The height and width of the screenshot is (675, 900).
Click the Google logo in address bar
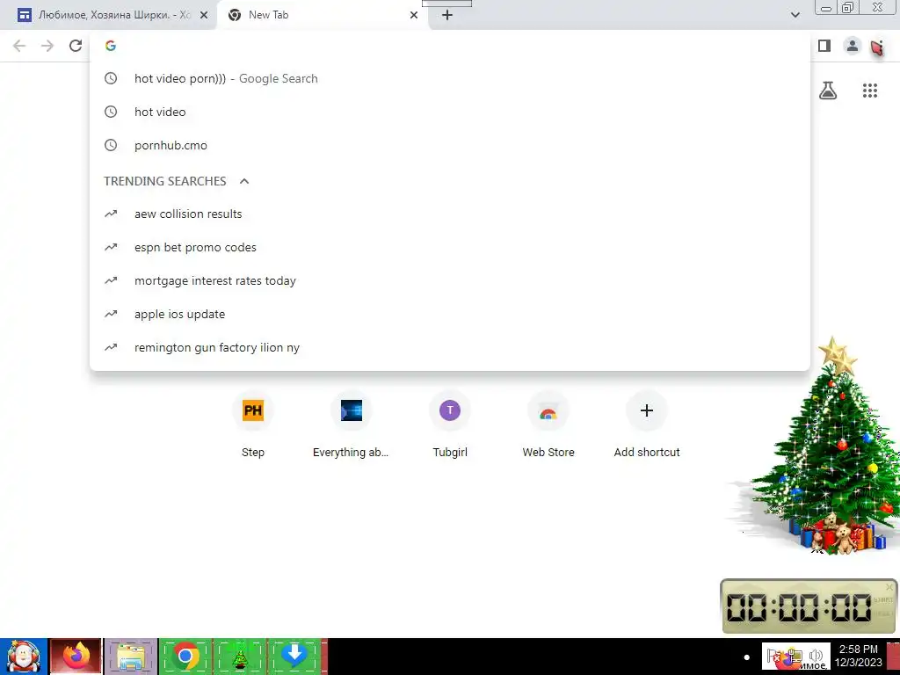(111, 46)
